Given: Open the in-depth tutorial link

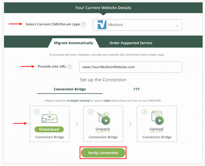Looking at the screenshot, I should [x=78, y=101].
